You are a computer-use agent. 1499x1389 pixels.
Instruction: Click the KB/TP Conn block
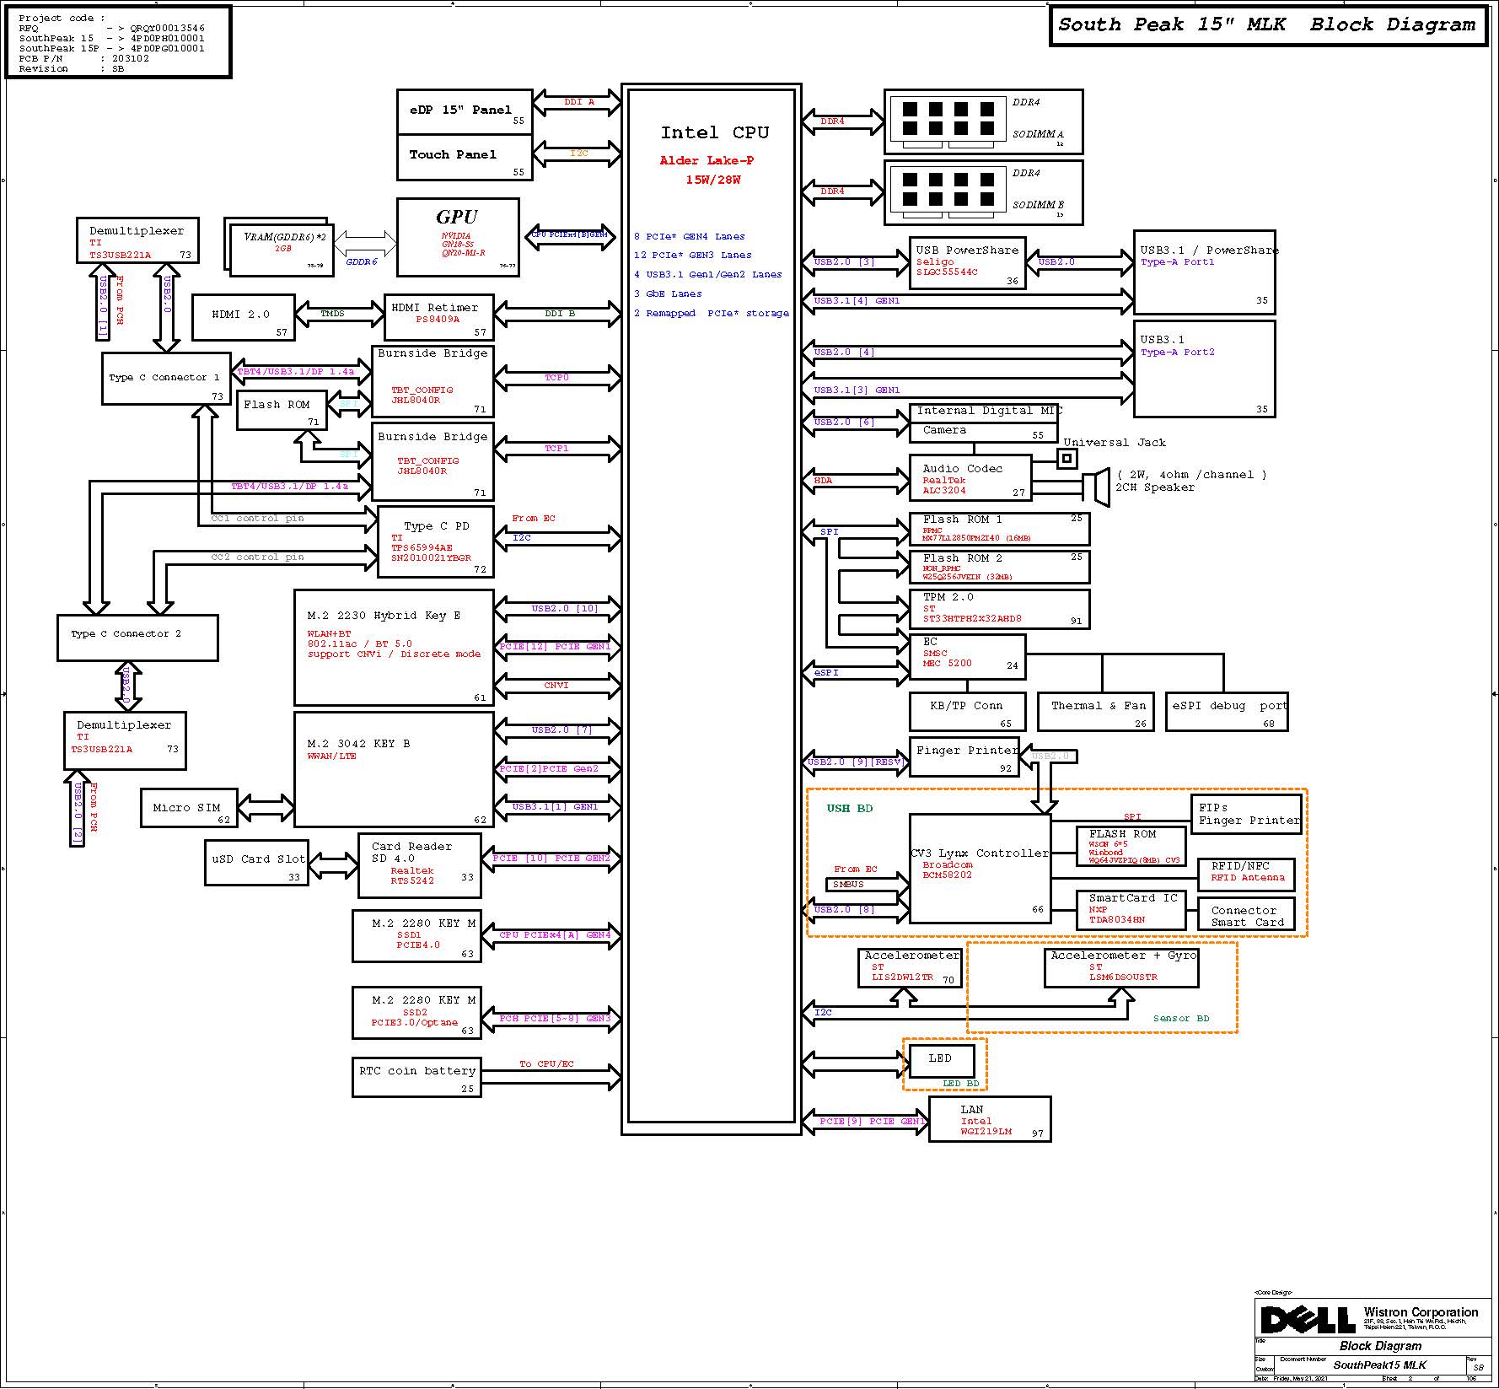click(x=968, y=712)
